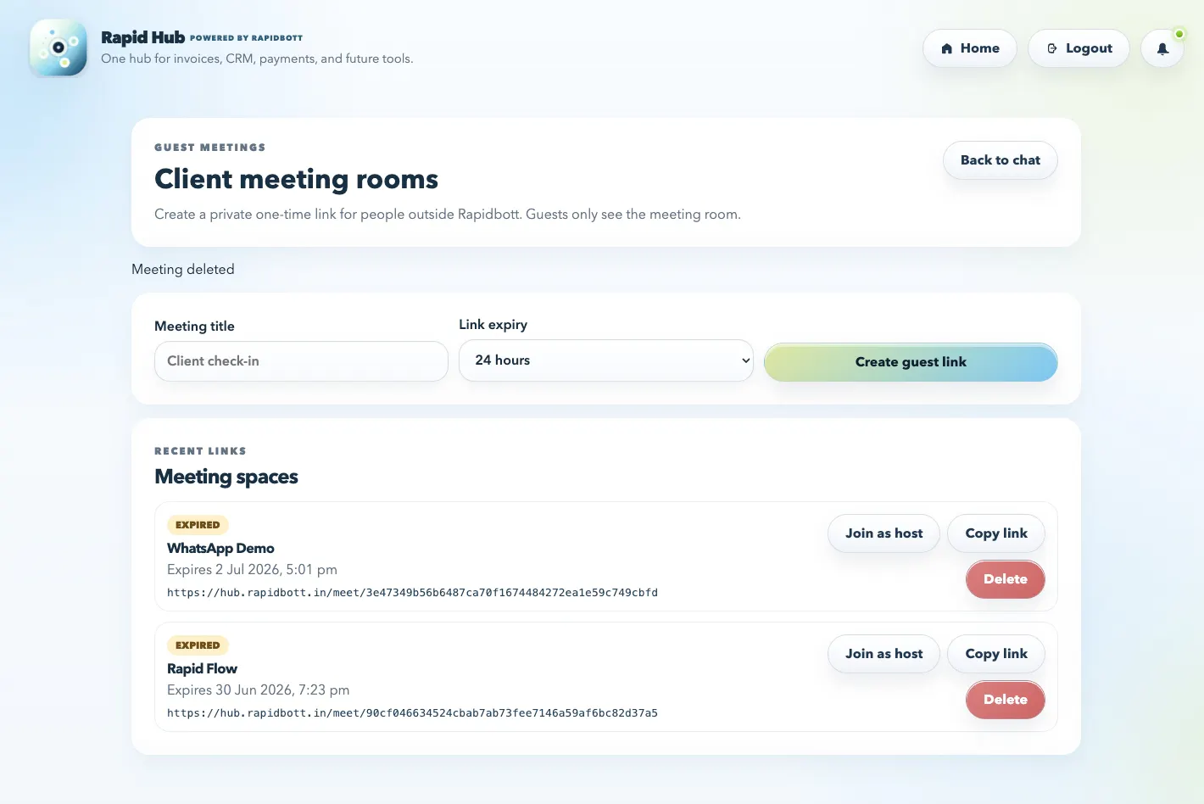Click the Rapid Flow meeting URL
The image size is (1204, 804).
412,713
